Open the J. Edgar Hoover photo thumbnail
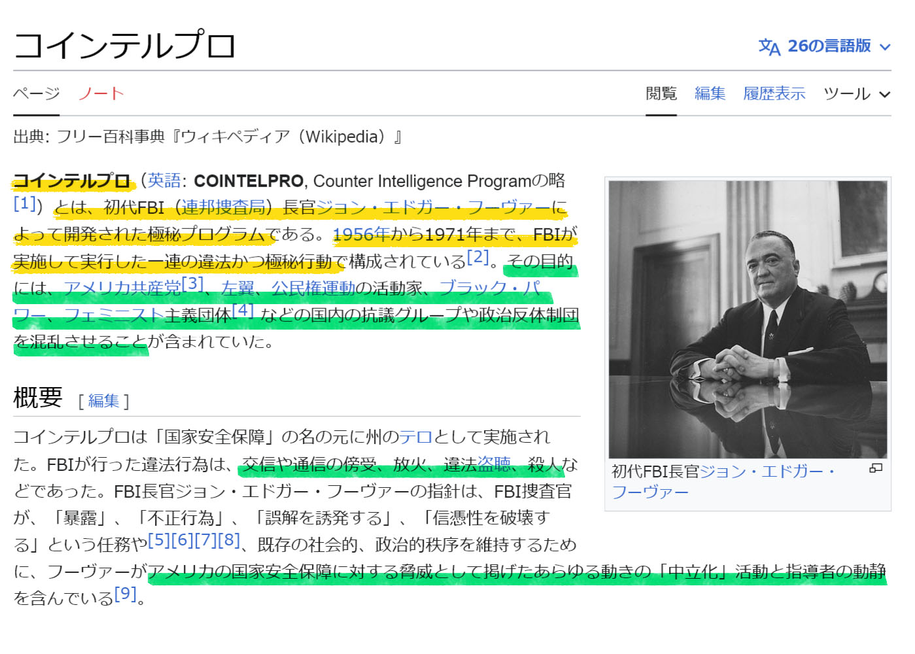This screenshot has height=654, width=915. [748, 320]
